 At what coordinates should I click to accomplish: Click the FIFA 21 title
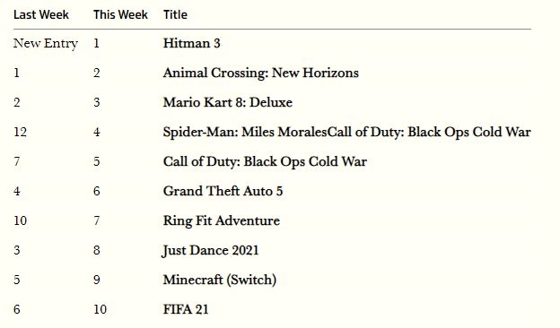(x=186, y=309)
